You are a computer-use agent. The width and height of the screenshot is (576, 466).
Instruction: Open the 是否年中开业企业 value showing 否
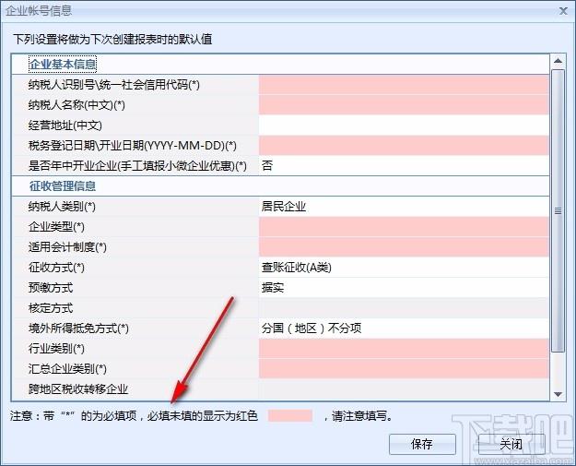pos(404,166)
